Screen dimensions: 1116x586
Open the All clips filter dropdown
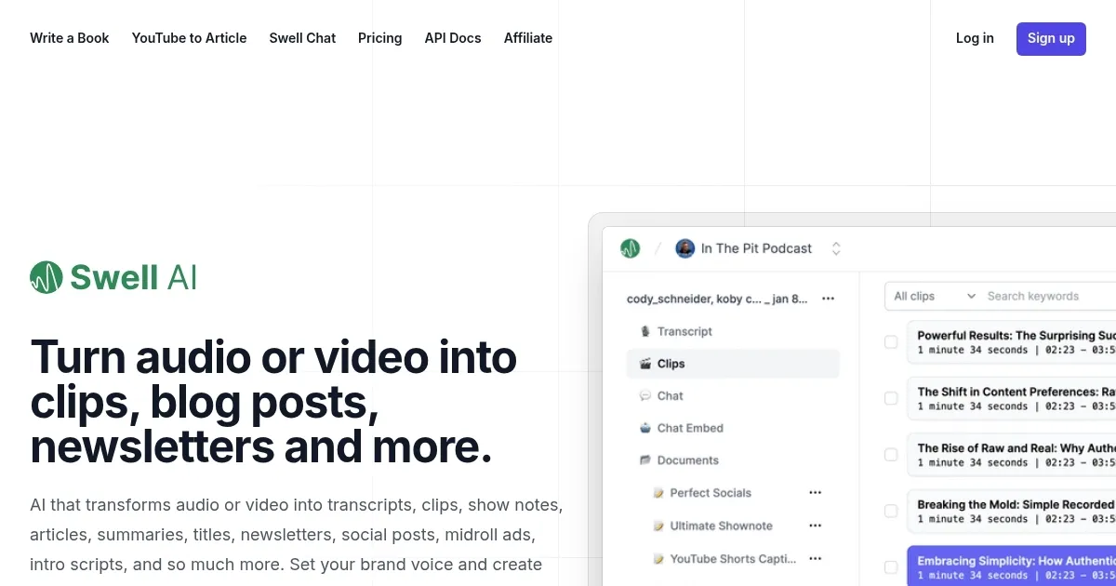point(934,296)
